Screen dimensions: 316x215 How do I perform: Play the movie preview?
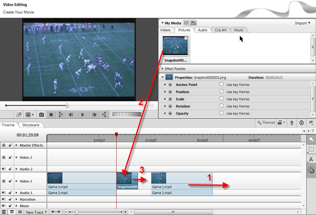point(83,115)
